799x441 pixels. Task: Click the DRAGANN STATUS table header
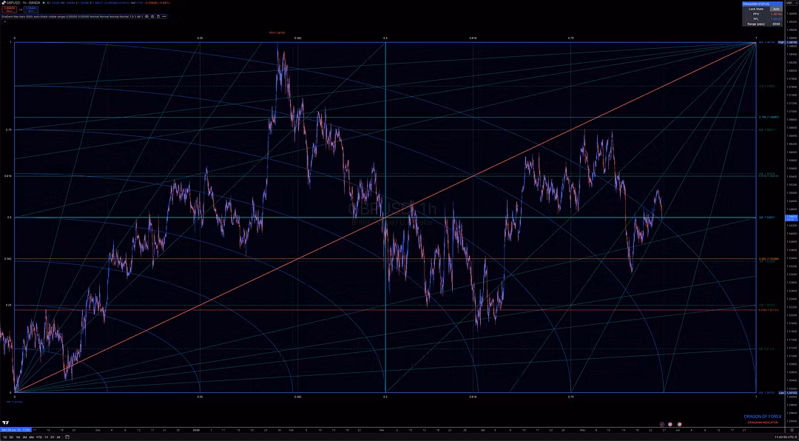[x=762, y=4]
